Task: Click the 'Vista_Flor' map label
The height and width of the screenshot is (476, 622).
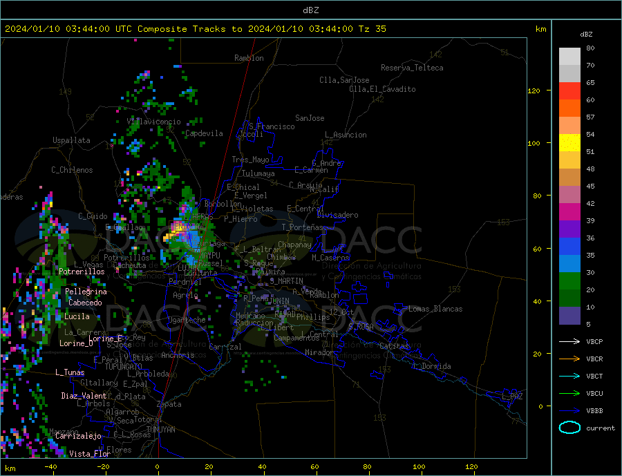Action: point(90,454)
